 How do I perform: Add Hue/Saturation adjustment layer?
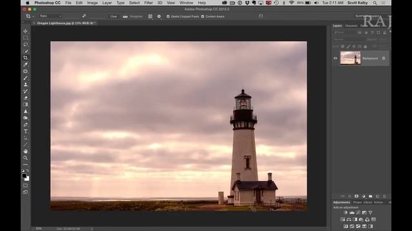(342, 219)
